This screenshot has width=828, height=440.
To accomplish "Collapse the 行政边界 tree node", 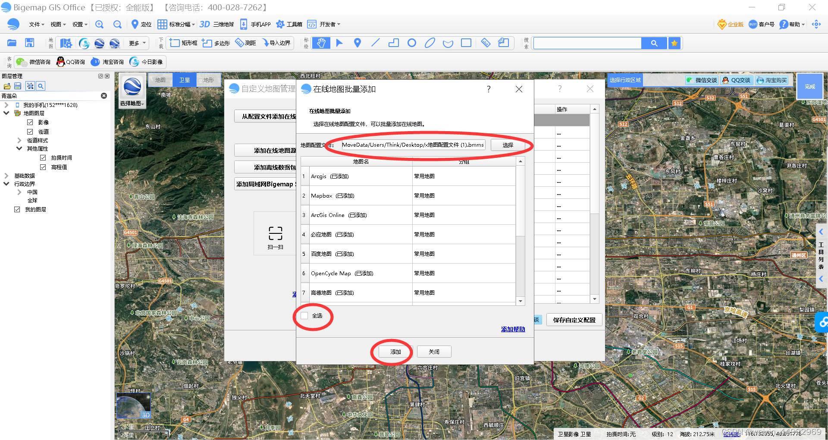I will [x=6, y=184].
